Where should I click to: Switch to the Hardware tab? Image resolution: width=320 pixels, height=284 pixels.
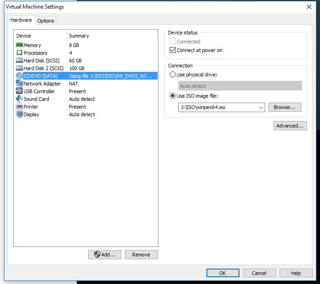pos(21,20)
